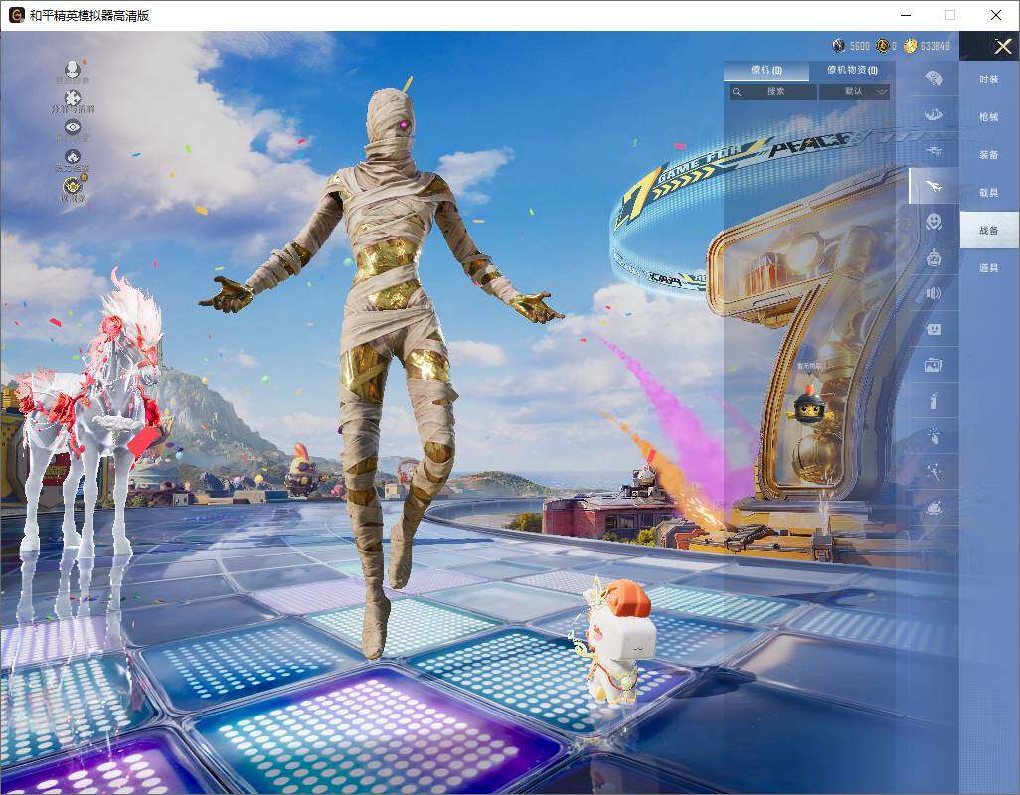1020x795 pixels.
Task: Open the 时装 category
Action: 989,79
